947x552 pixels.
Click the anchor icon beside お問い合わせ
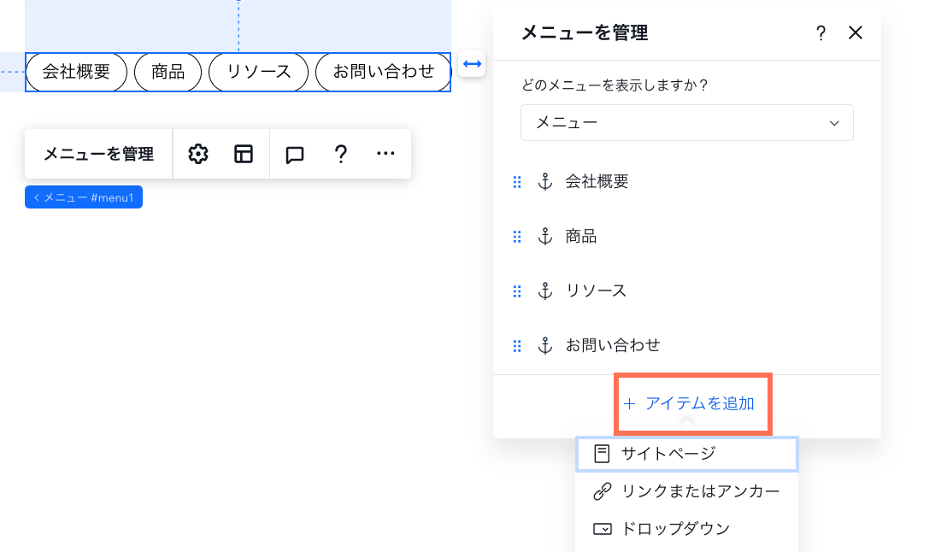[545, 345]
